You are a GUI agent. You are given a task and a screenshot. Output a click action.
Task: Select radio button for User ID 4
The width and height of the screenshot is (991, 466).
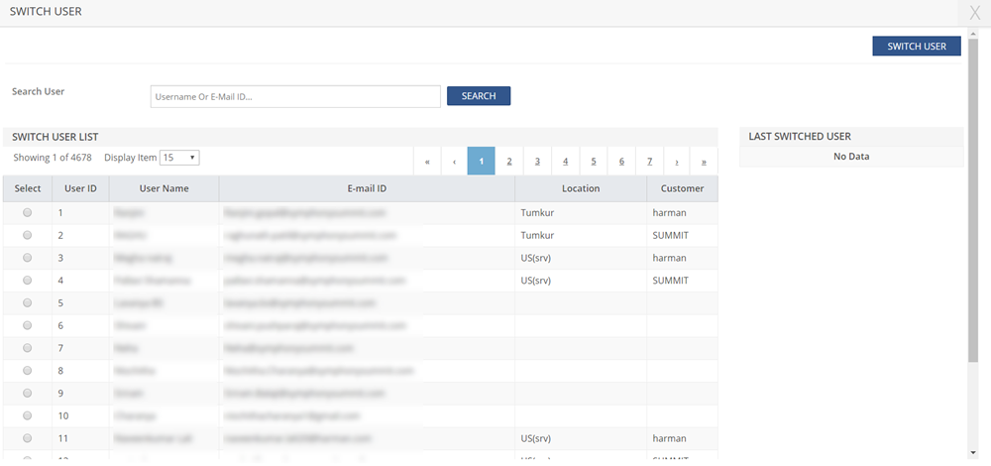[x=28, y=280]
